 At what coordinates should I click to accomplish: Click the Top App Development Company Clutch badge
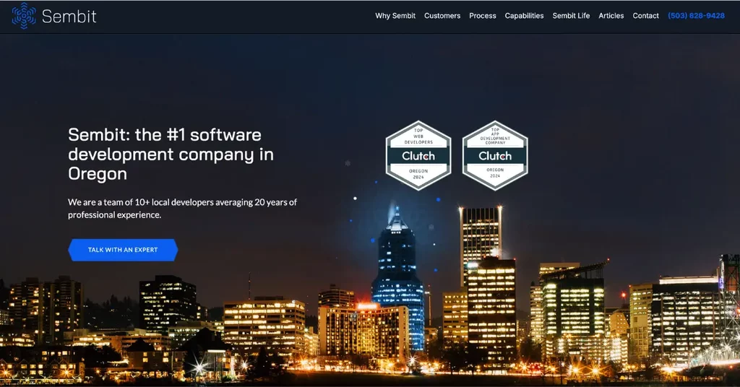[494, 155]
